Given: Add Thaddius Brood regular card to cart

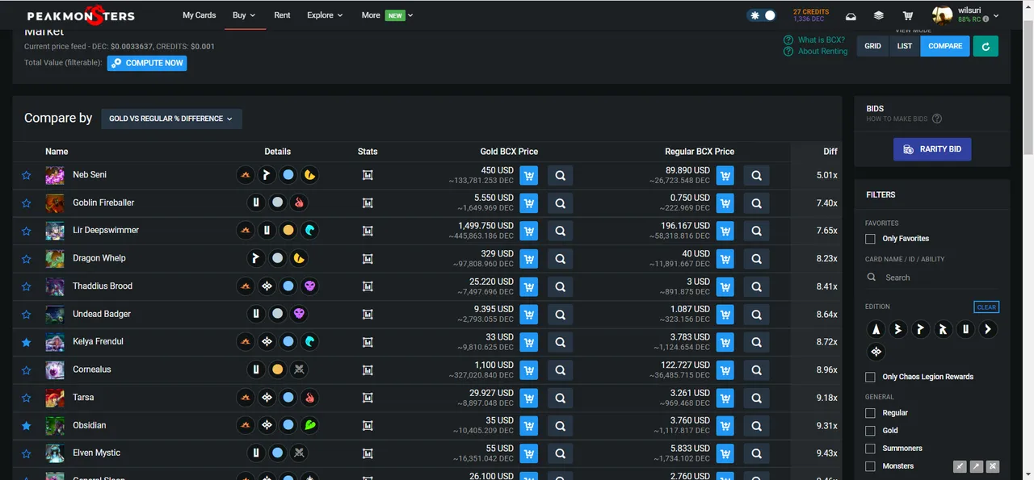Looking at the screenshot, I should coord(725,287).
